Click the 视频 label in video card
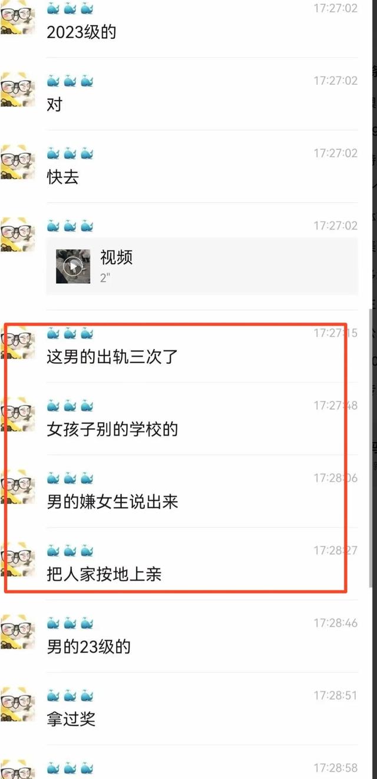377x779 pixels. point(116,257)
